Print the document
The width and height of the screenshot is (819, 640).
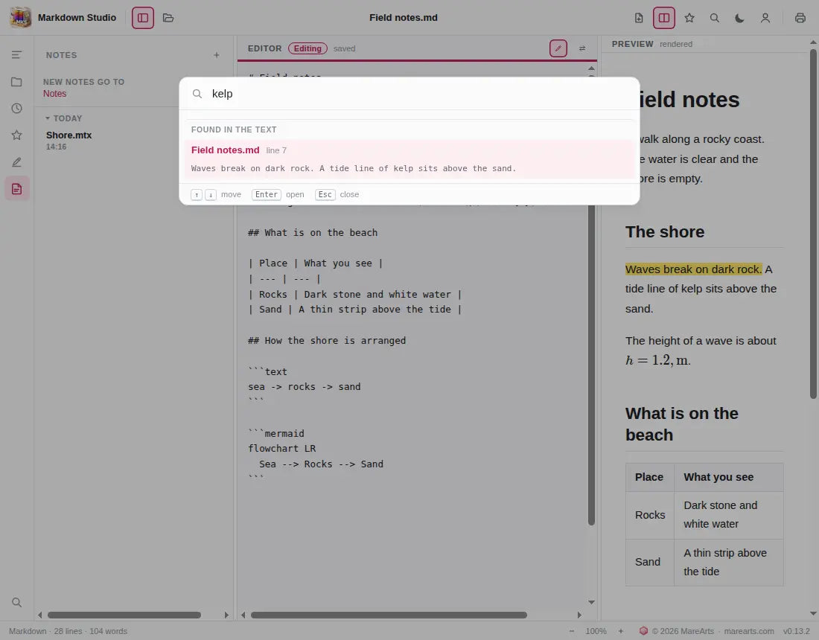click(x=800, y=18)
